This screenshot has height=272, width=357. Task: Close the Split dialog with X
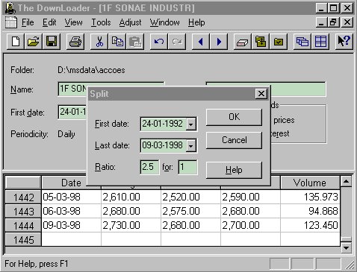click(261, 94)
